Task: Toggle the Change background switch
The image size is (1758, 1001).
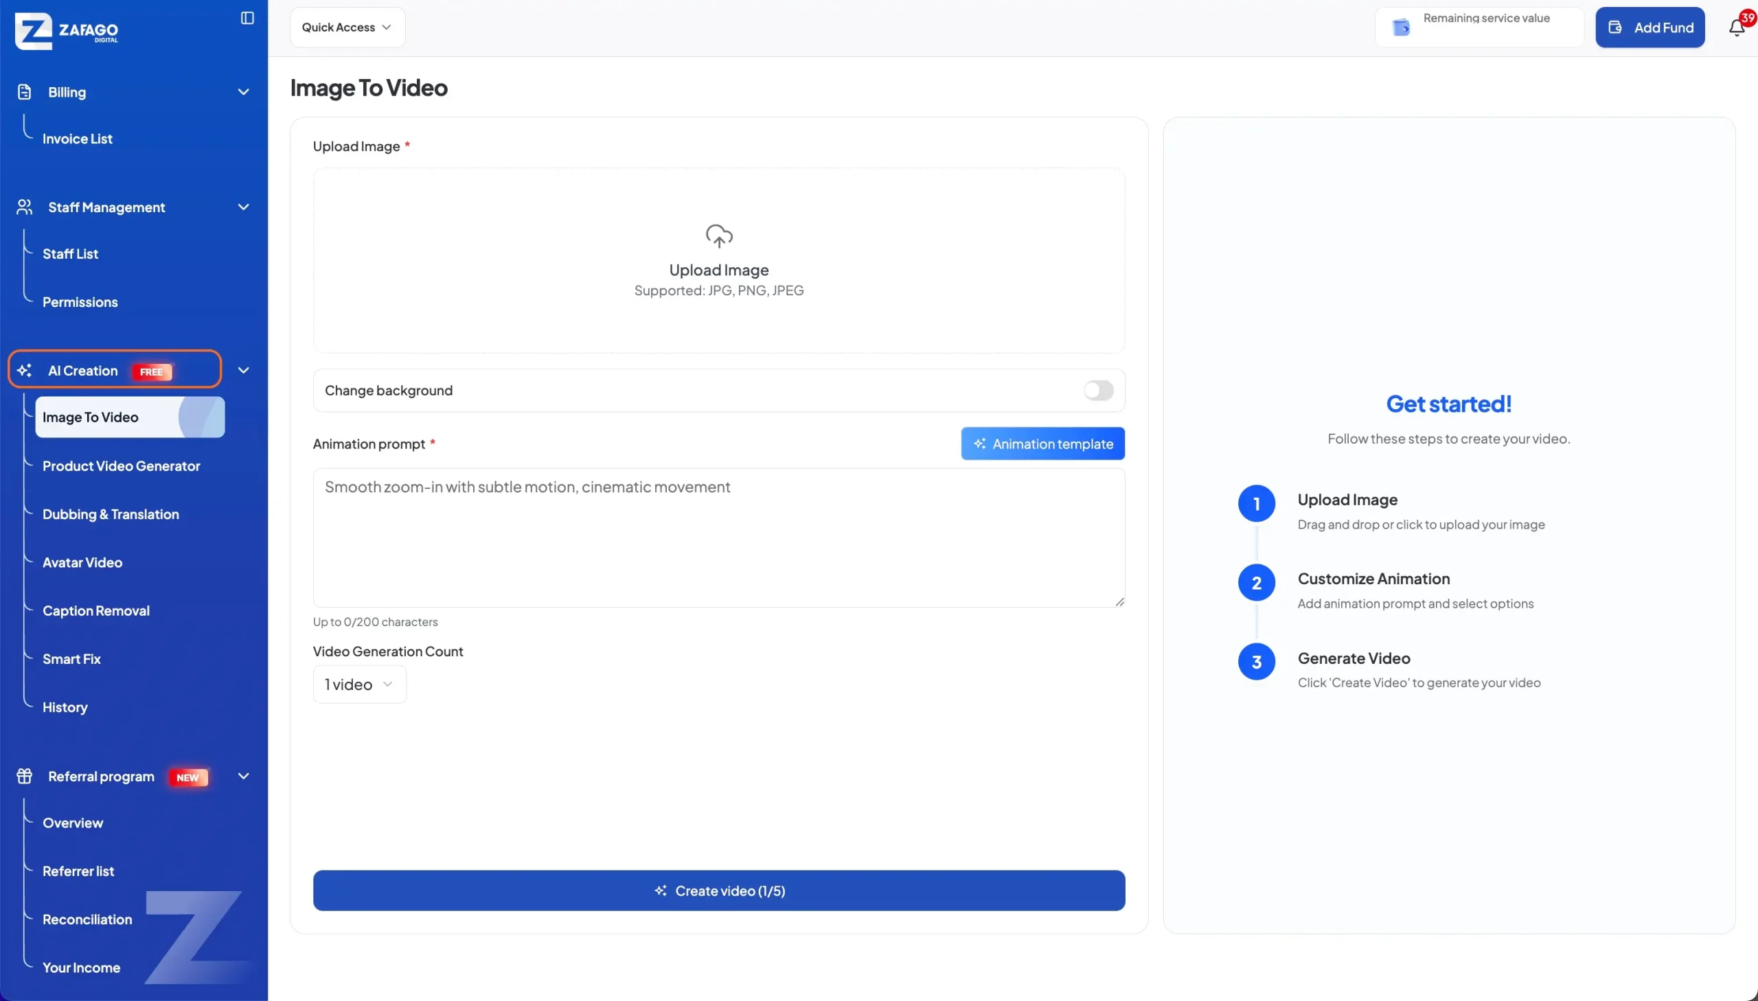Action: tap(1098, 391)
